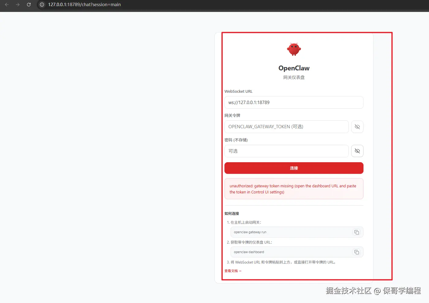Focus the WebSocket URL input field
This screenshot has height=303, width=429.
294,103
